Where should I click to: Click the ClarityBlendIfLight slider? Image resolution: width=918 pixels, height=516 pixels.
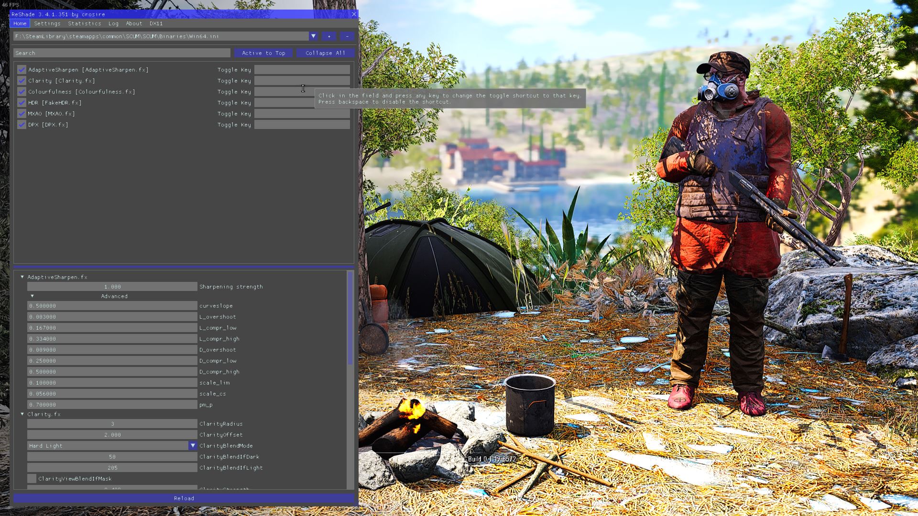[x=112, y=468]
